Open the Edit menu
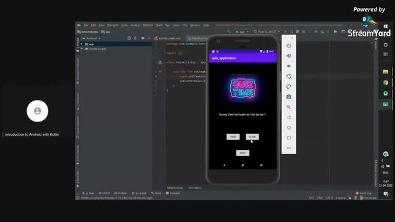The width and height of the screenshot is (395, 222). coord(93,25)
